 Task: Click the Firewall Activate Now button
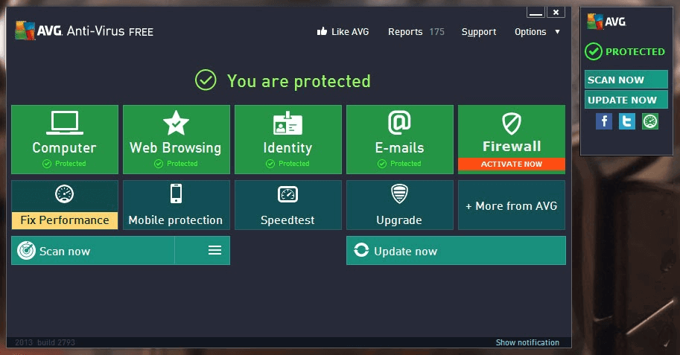pyautogui.click(x=511, y=164)
